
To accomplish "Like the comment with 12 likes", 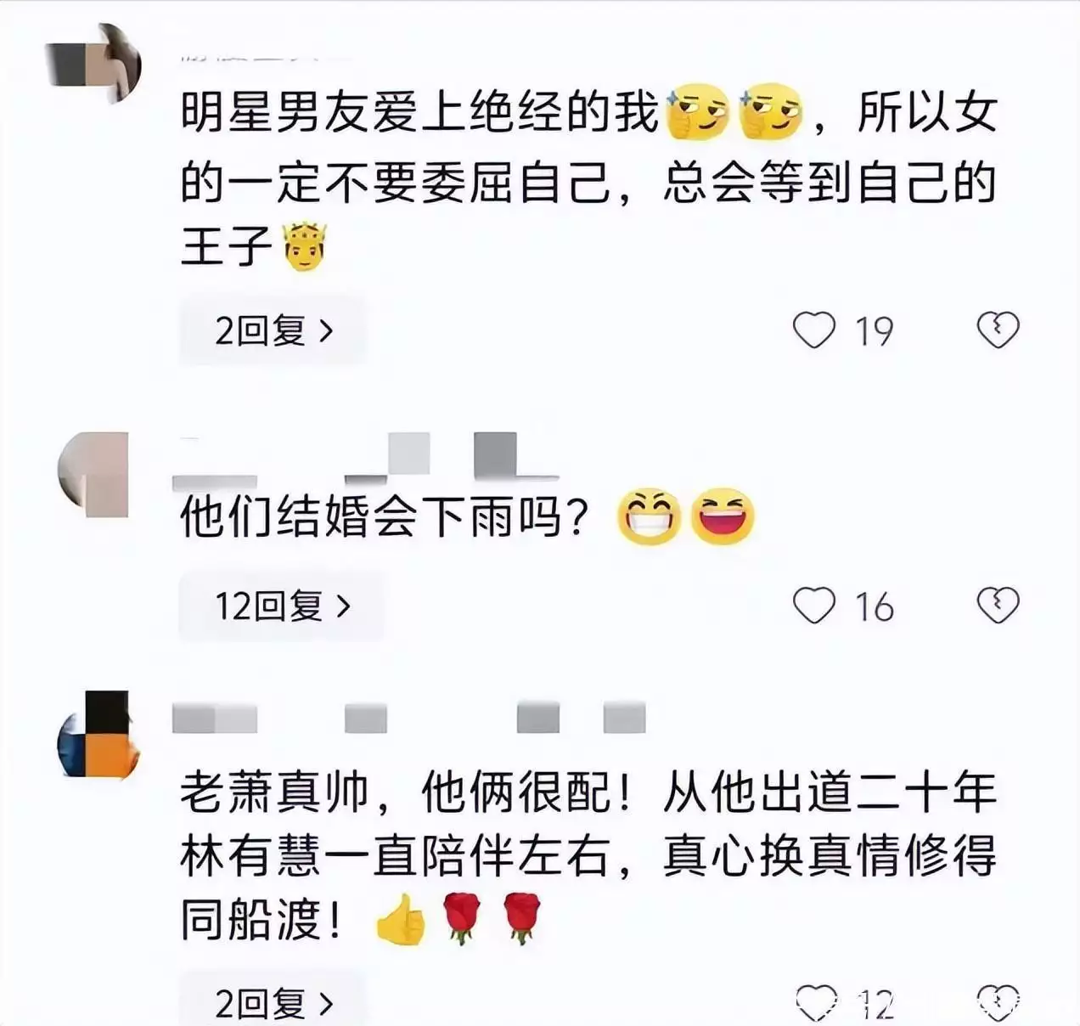I will coord(817,1002).
